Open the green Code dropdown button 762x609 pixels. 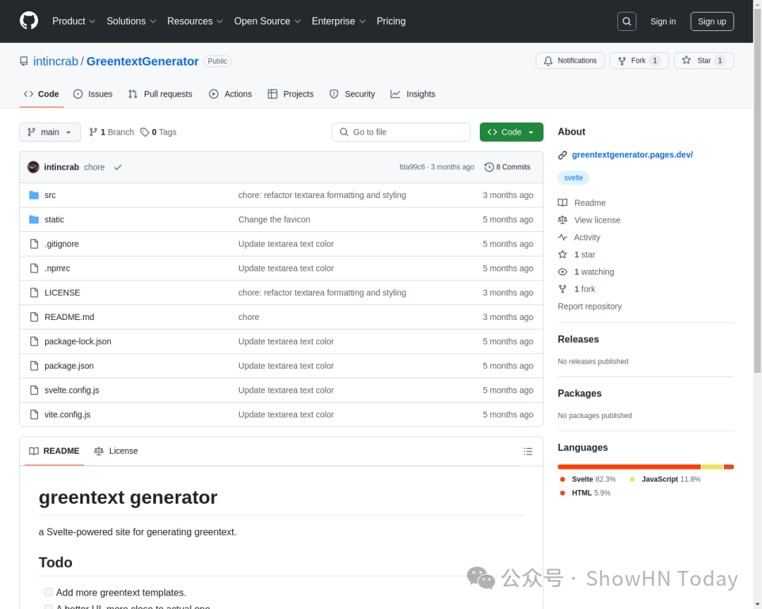click(512, 132)
